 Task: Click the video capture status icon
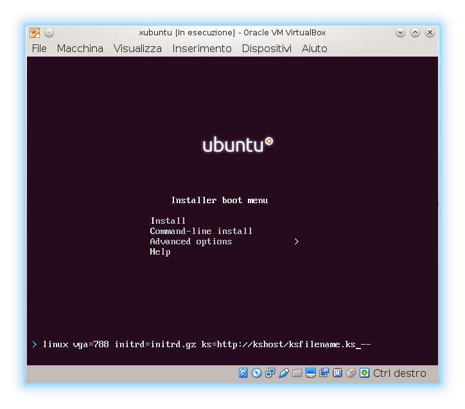(324, 373)
